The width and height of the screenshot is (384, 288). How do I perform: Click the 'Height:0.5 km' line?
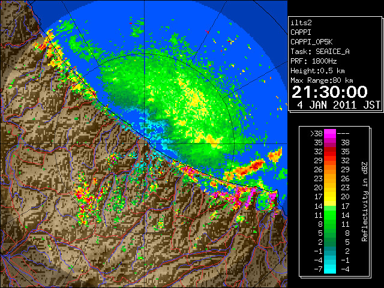click(x=317, y=71)
